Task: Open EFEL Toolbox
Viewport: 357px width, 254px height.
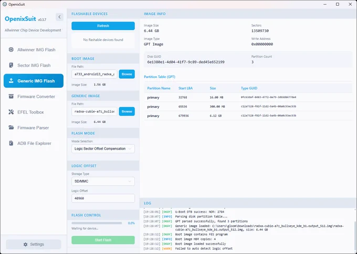Action: tap(34, 112)
